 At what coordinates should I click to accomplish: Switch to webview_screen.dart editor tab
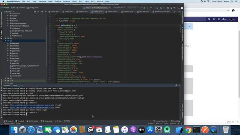[162, 12]
